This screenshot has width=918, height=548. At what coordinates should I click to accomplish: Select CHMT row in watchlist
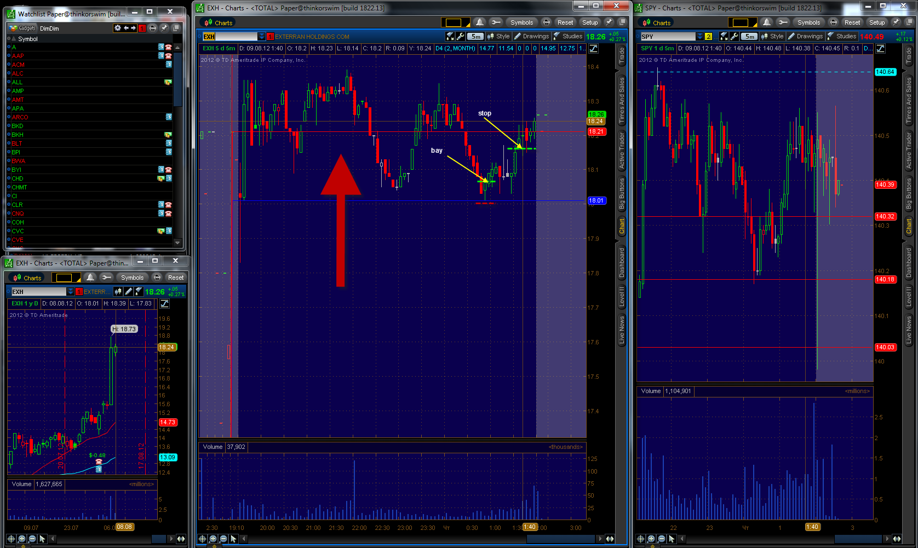pos(90,187)
